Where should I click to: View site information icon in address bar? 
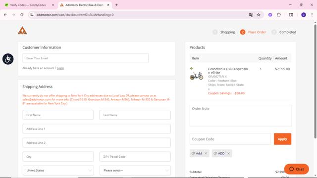pyautogui.click(x=32, y=15)
